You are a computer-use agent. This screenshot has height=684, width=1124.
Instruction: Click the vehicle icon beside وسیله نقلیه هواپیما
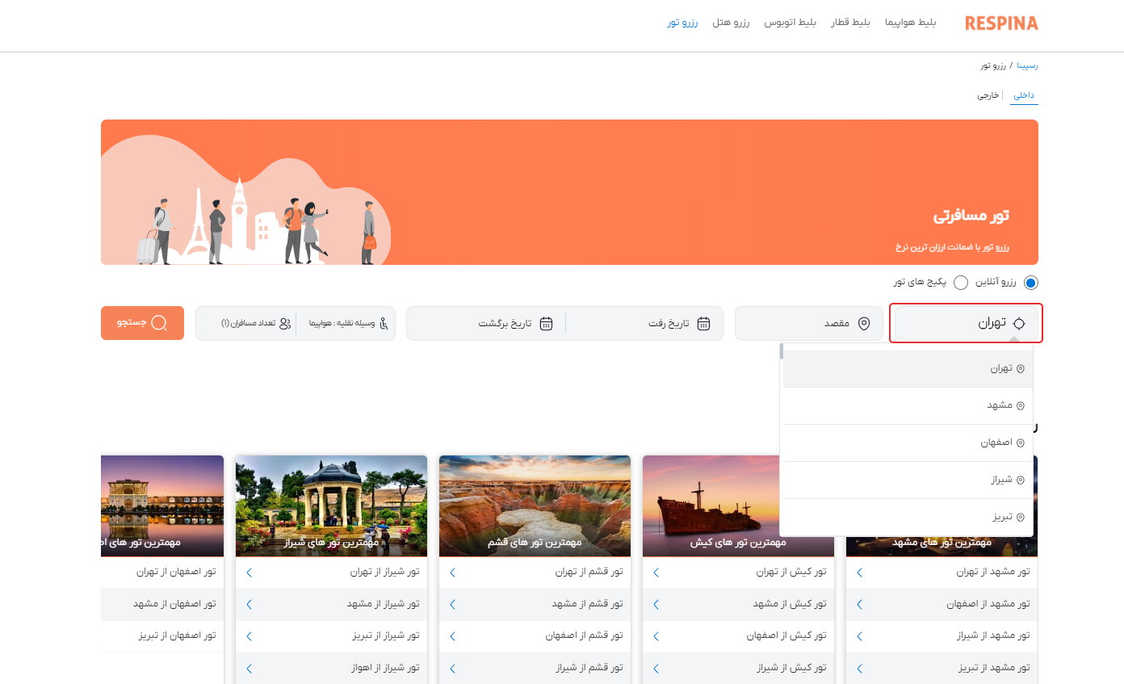[x=385, y=323]
